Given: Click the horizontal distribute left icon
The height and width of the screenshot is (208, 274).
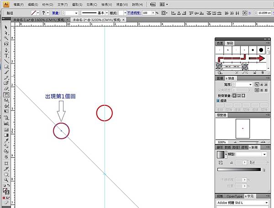Looking at the screenshot, I should pos(227,13).
